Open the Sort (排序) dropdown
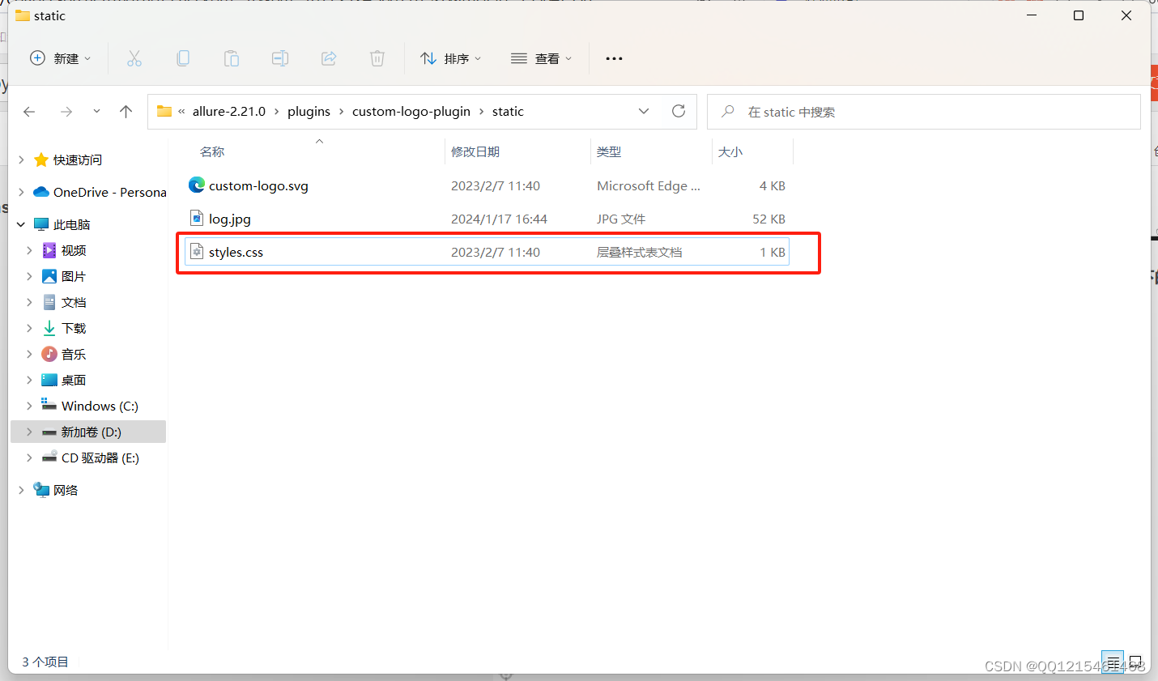 (x=451, y=58)
